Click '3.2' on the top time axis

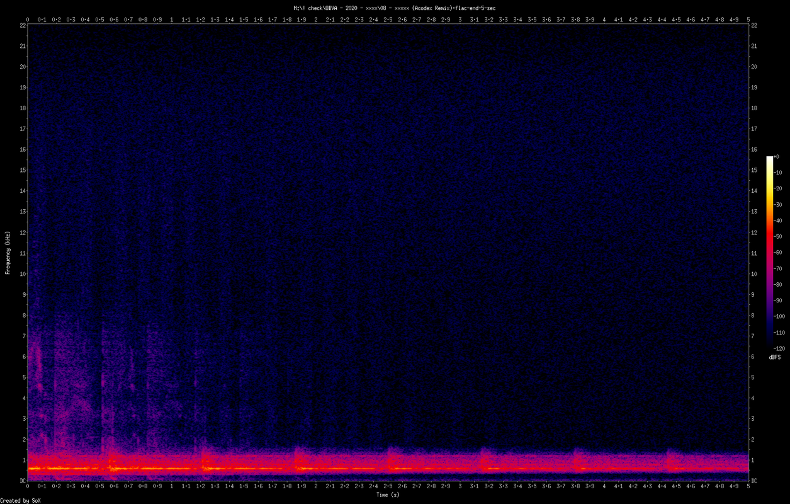489,20
